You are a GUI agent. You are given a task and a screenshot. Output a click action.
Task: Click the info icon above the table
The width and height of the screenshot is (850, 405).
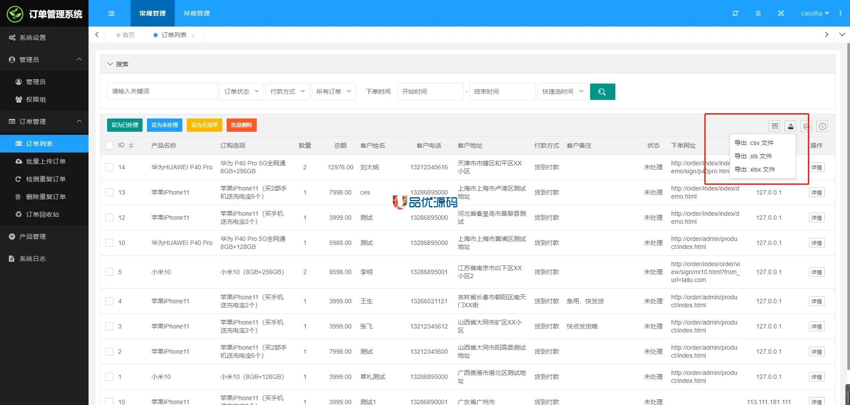click(x=822, y=126)
